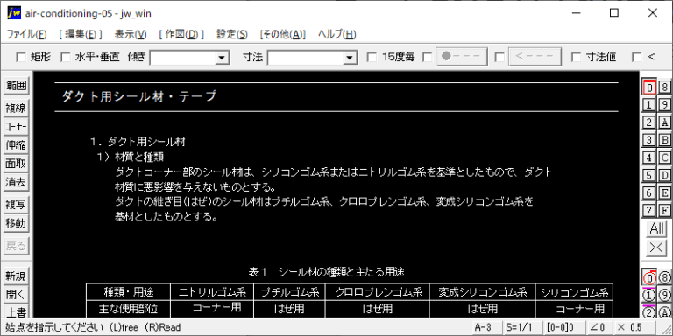Open the 表示(V) menu
The height and width of the screenshot is (336, 673).
coord(131,35)
